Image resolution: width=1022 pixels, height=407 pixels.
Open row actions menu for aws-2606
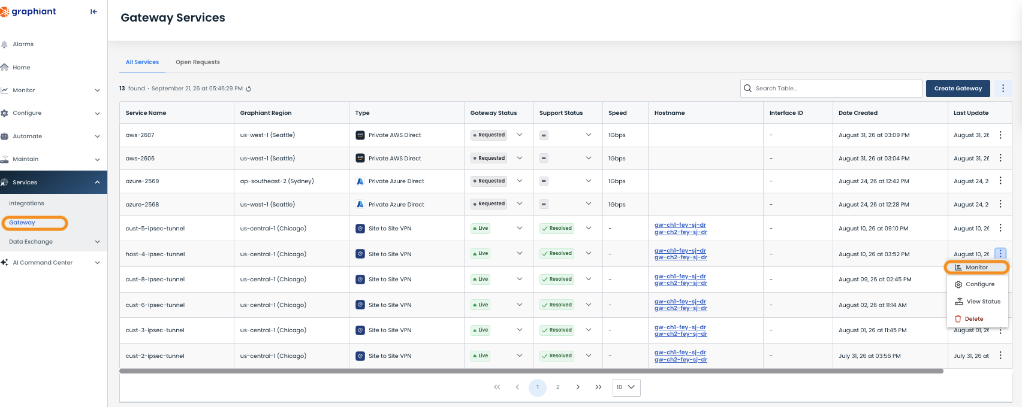click(x=1000, y=158)
